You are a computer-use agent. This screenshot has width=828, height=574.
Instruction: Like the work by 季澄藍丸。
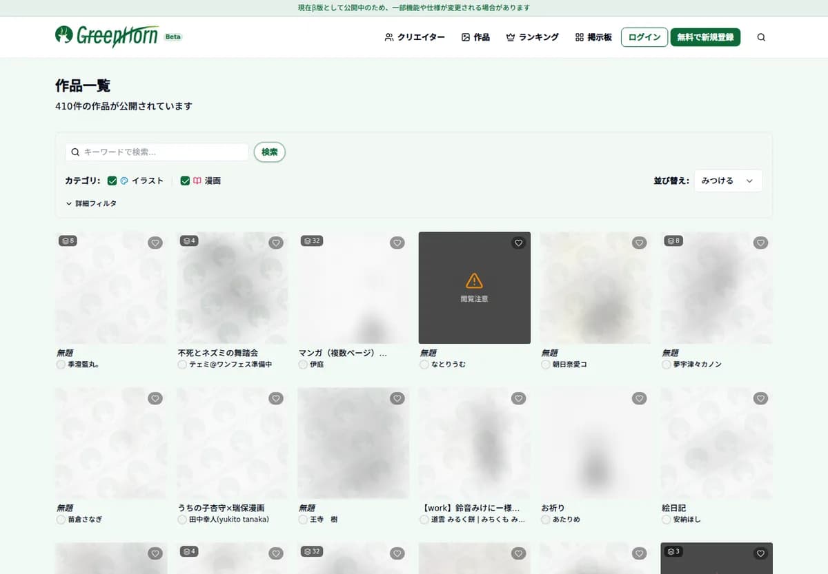point(155,243)
